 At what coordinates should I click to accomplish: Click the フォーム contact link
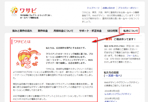point(131,56)
